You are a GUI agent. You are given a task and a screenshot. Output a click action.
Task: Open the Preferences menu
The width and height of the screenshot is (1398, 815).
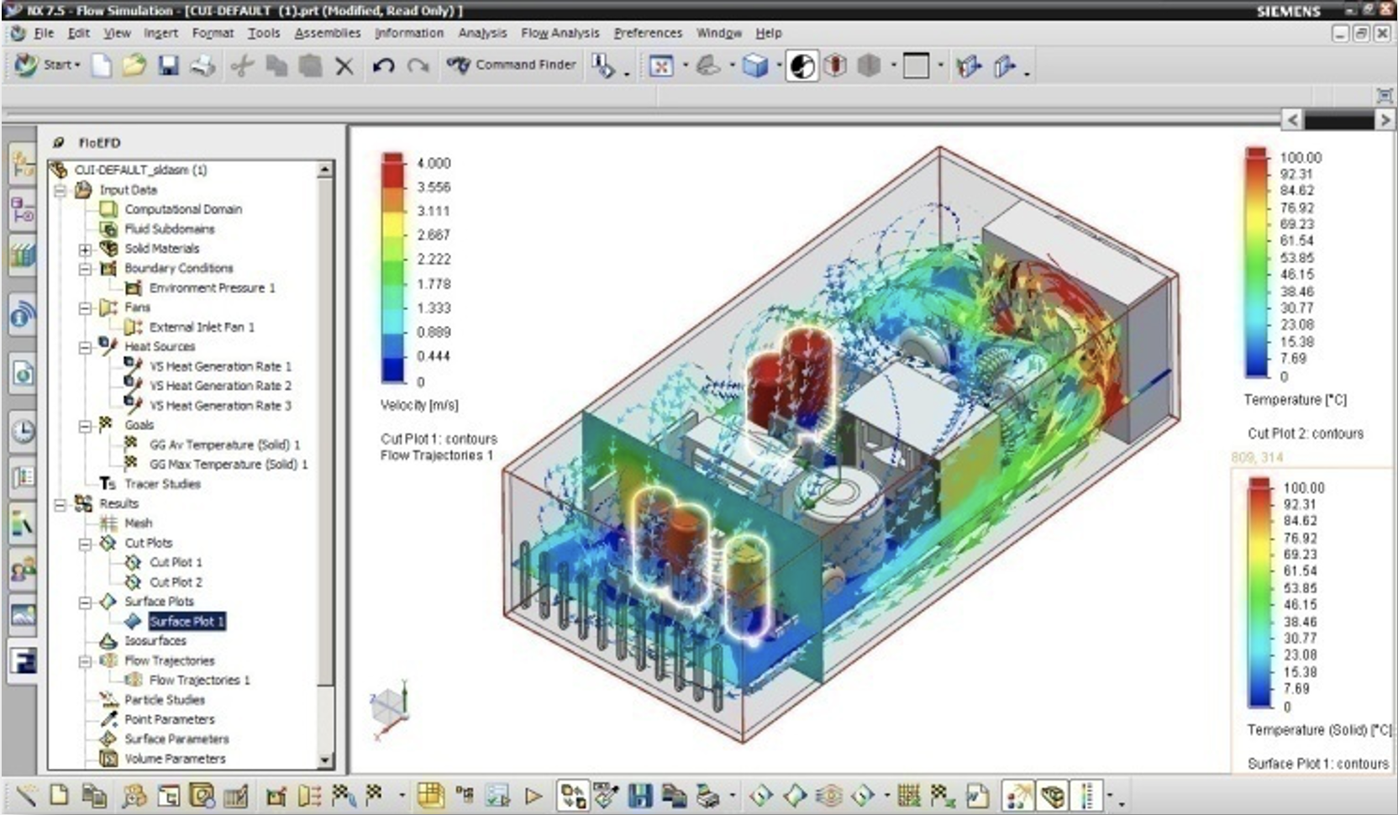(x=648, y=33)
